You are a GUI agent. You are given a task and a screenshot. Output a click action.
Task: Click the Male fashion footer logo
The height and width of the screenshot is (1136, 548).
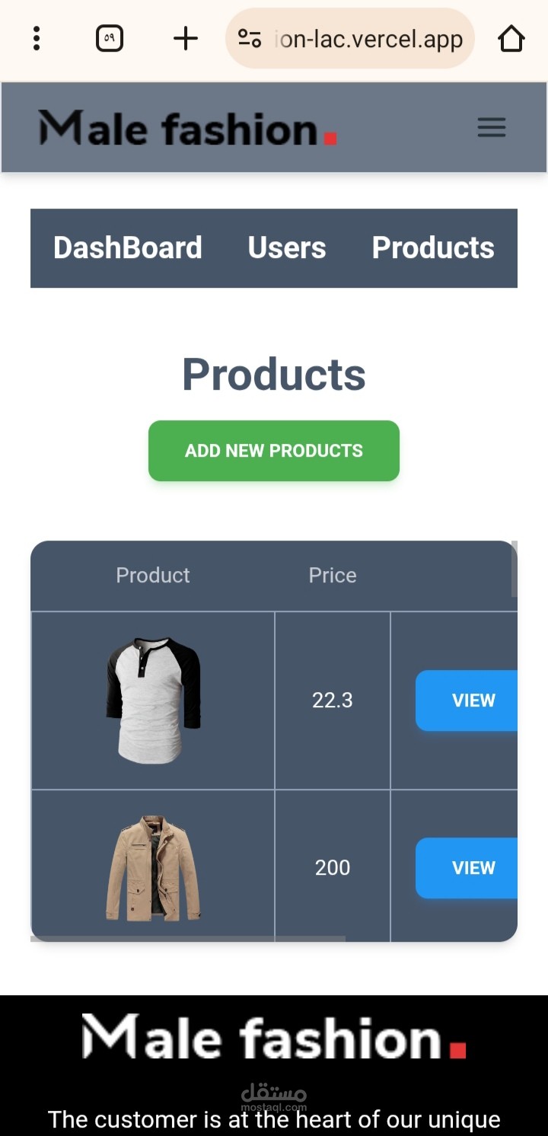pyautogui.click(x=274, y=1037)
